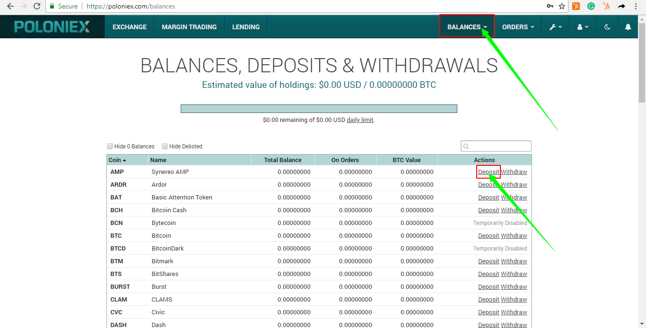The width and height of the screenshot is (646, 328).
Task: Open the HubSpot extension icon
Action: tap(606, 7)
